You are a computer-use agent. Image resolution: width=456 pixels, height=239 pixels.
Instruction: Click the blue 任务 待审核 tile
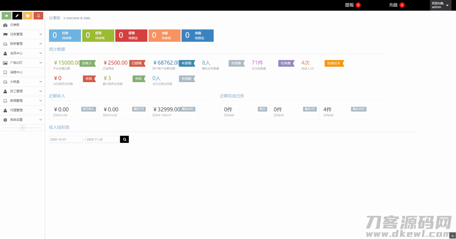[65, 36]
